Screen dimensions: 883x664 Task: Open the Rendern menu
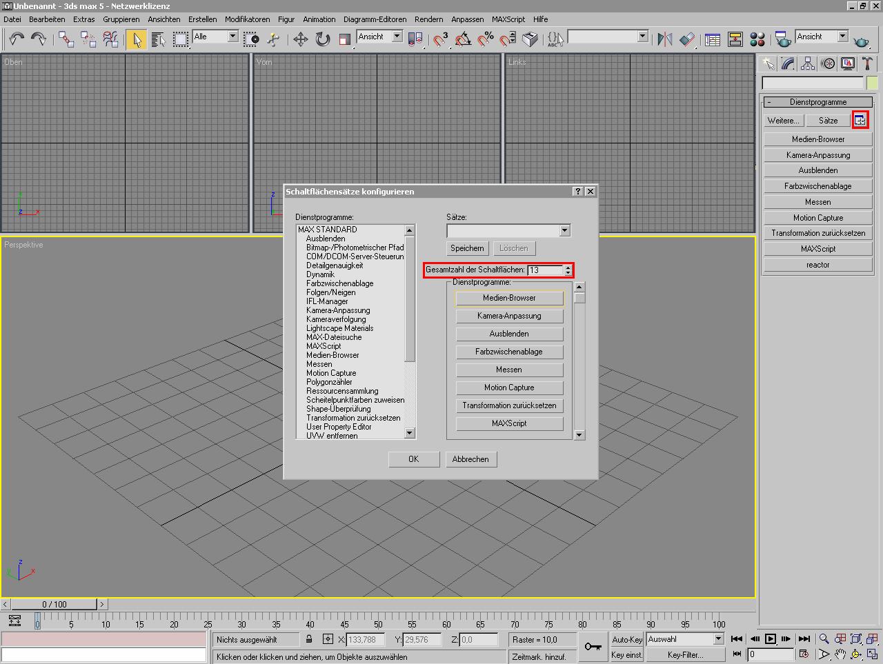point(428,19)
